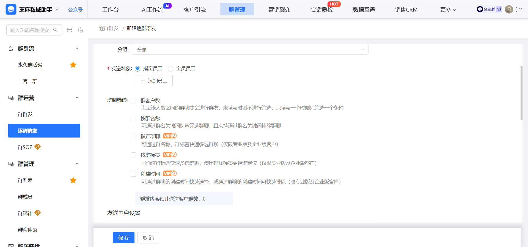Open the 营销裂变 tab

[x=279, y=10]
